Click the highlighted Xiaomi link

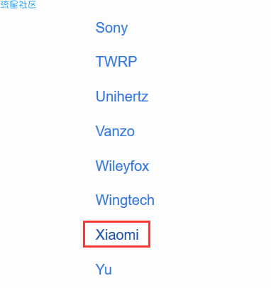coord(117,235)
